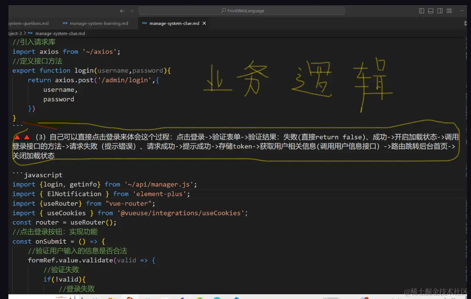This screenshot has height=299, width=471.
Task: Click the //验证失败 comment line
Action: coord(61,270)
